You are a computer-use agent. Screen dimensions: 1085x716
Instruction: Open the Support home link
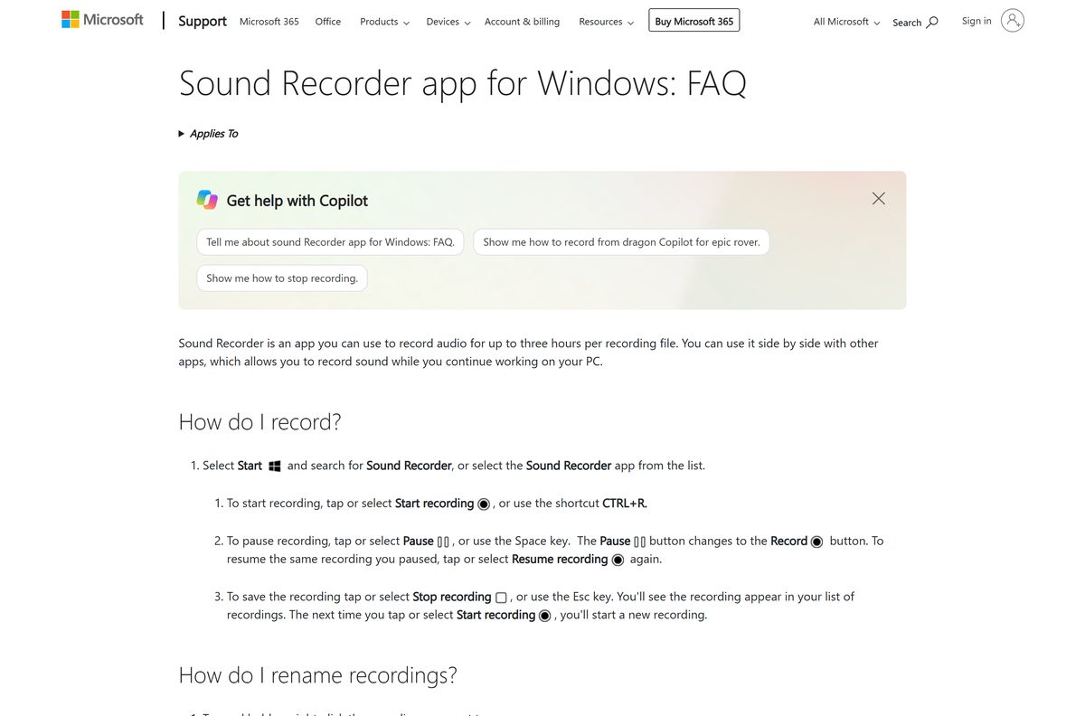click(203, 21)
